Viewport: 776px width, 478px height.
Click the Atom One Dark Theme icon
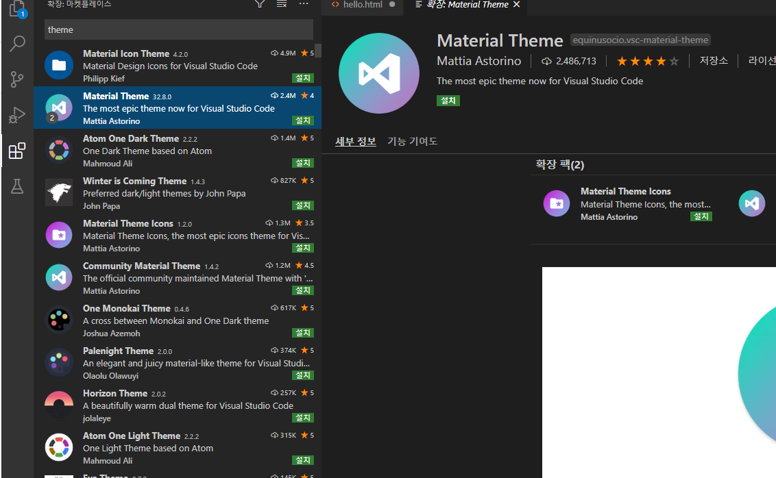point(59,150)
